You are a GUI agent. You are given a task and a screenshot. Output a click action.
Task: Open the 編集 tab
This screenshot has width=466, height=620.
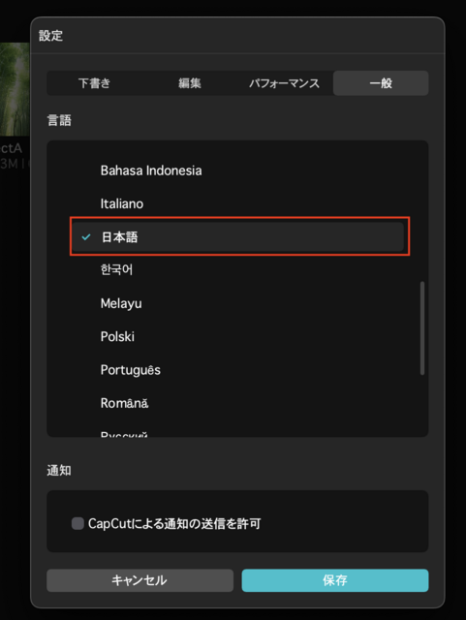190,83
